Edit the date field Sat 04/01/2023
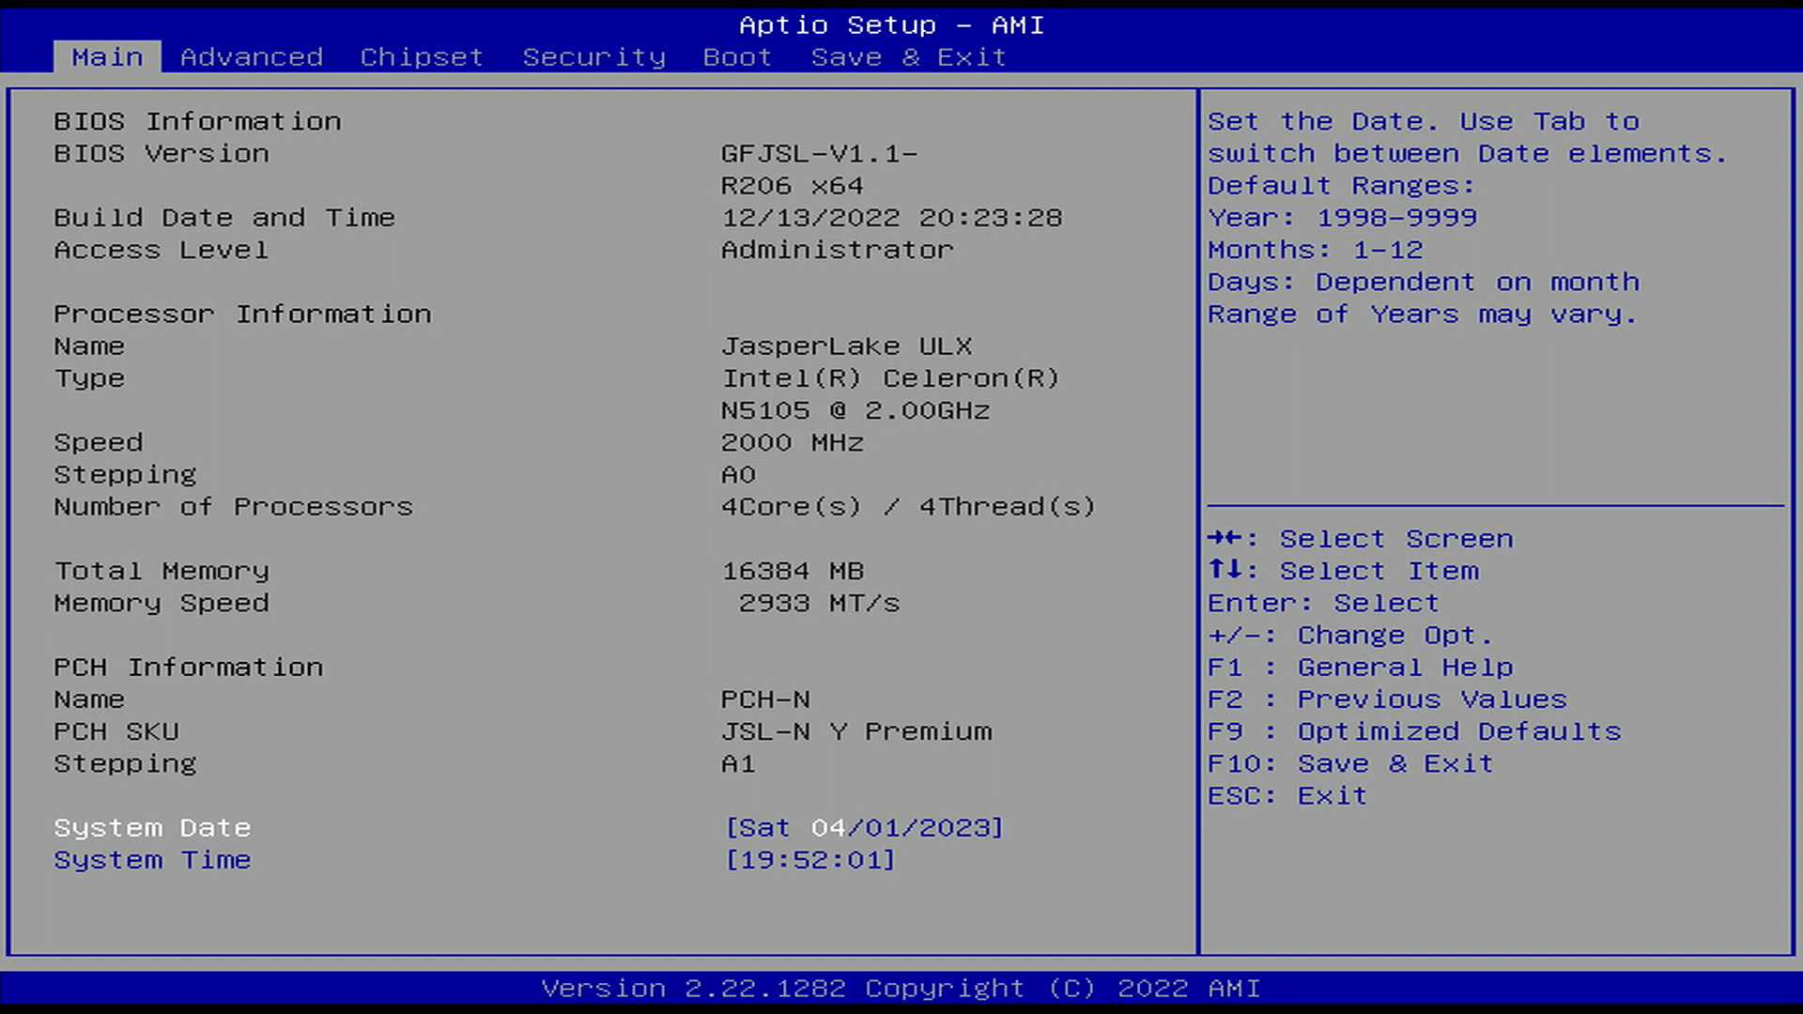The image size is (1803, 1014). [x=864, y=828]
